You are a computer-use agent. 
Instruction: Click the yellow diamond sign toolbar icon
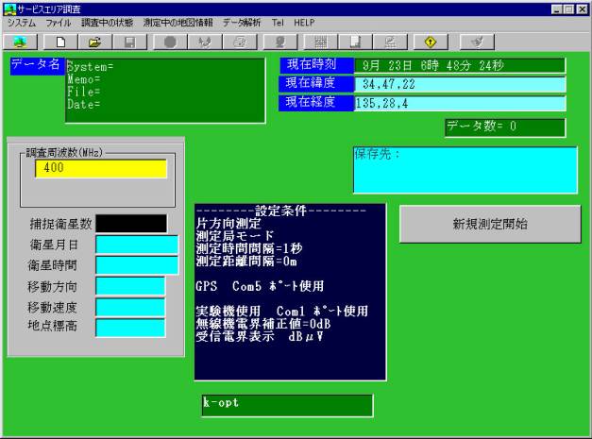click(431, 42)
